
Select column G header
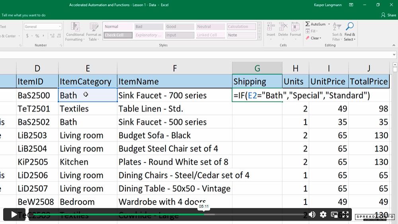click(257, 68)
